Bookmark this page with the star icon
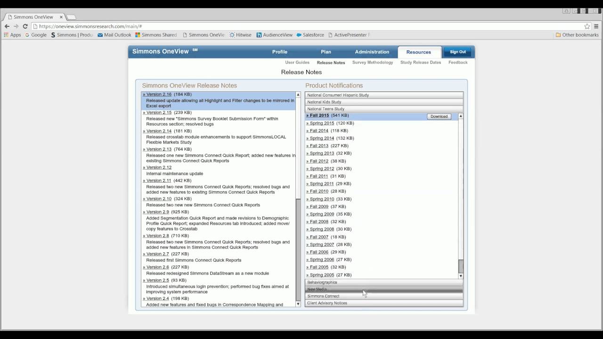603x339 pixels. [587, 26]
